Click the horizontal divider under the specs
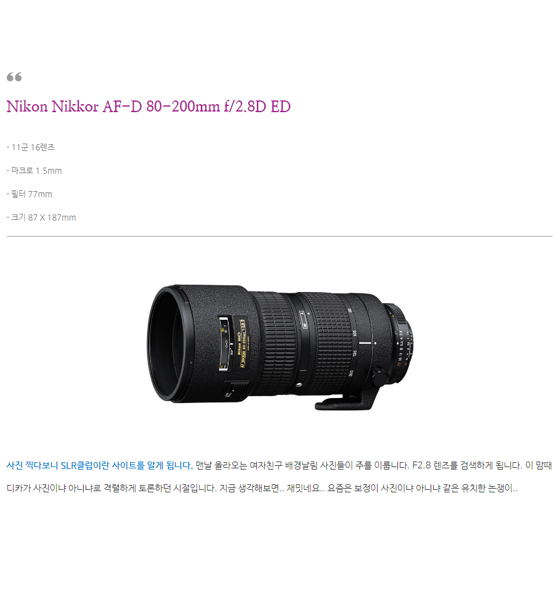Viewport: 555px width, 615px height. pyautogui.click(x=280, y=236)
